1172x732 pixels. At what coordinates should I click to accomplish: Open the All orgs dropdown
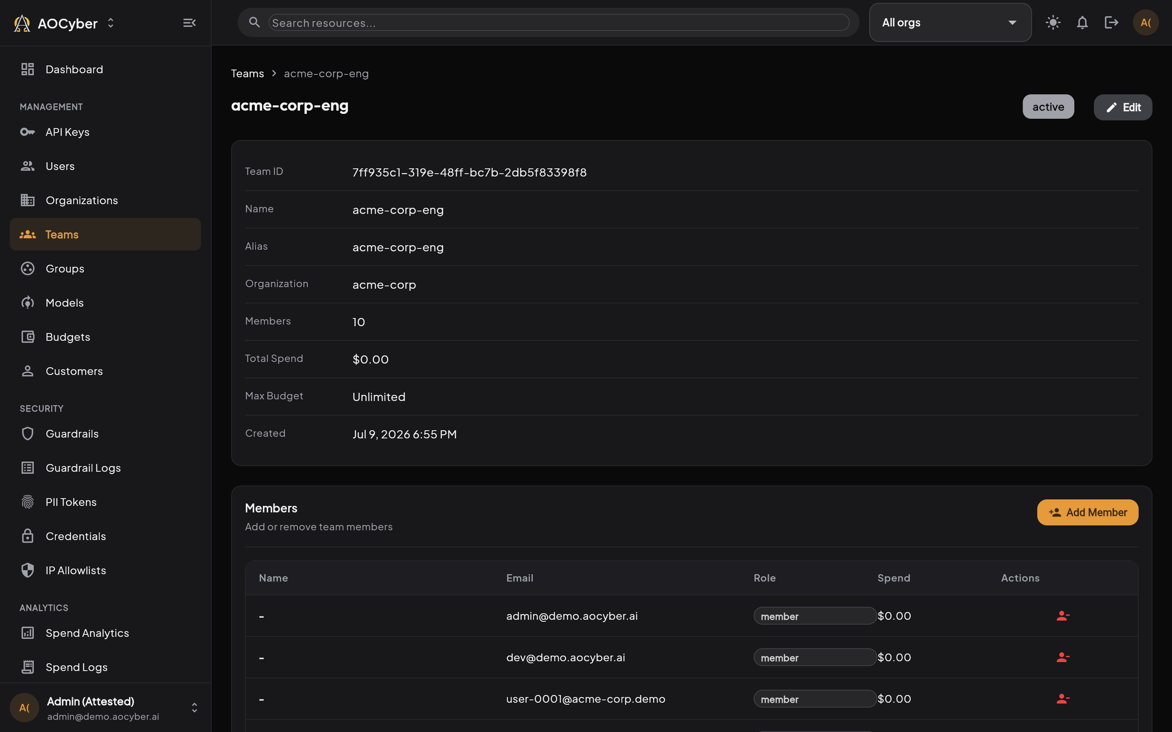pos(950,22)
